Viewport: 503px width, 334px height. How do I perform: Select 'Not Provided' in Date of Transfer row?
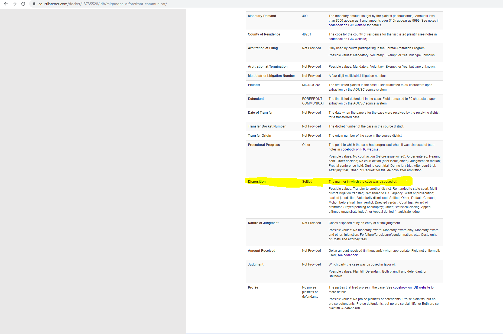[x=311, y=113]
